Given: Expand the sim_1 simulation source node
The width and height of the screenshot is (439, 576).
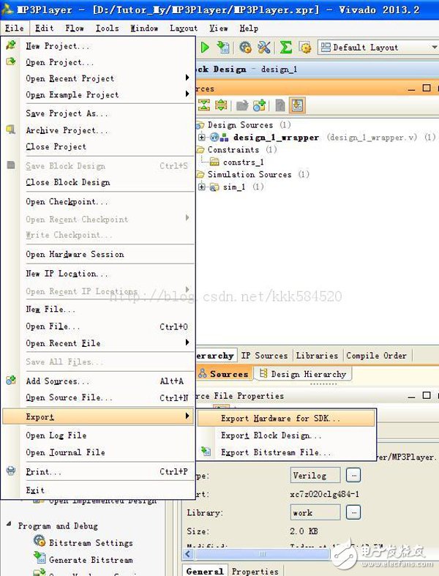Looking at the screenshot, I should [x=202, y=187].
